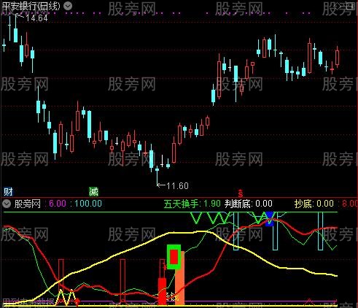Click the 14.64 high price label
The height and width of the screenshot is (308, 358).
pos(36,18)
